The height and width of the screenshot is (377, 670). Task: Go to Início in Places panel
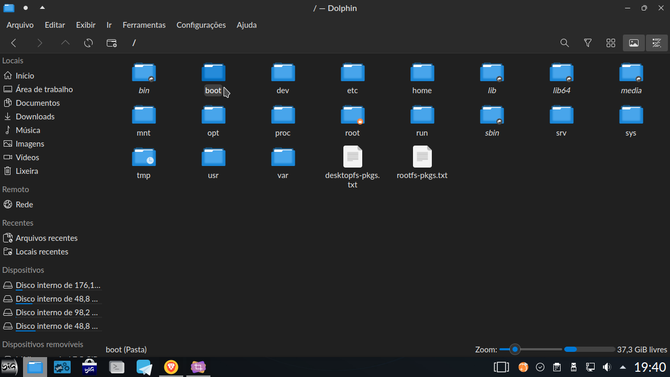(51, 75)
